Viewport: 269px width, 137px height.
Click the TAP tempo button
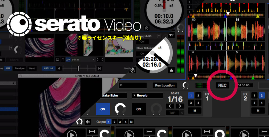pyautogui.click(x=172, y=113)
